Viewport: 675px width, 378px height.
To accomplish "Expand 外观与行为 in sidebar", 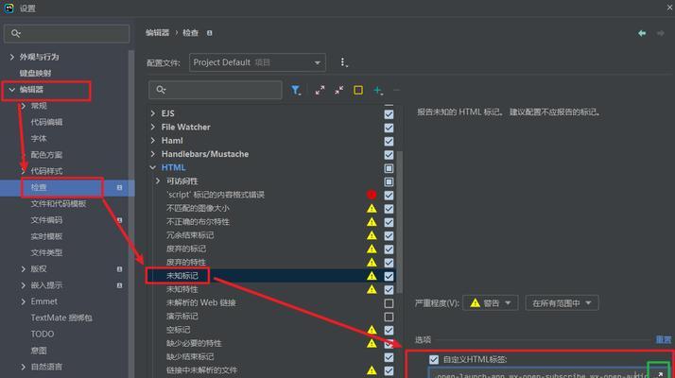I will click(11, 57).
